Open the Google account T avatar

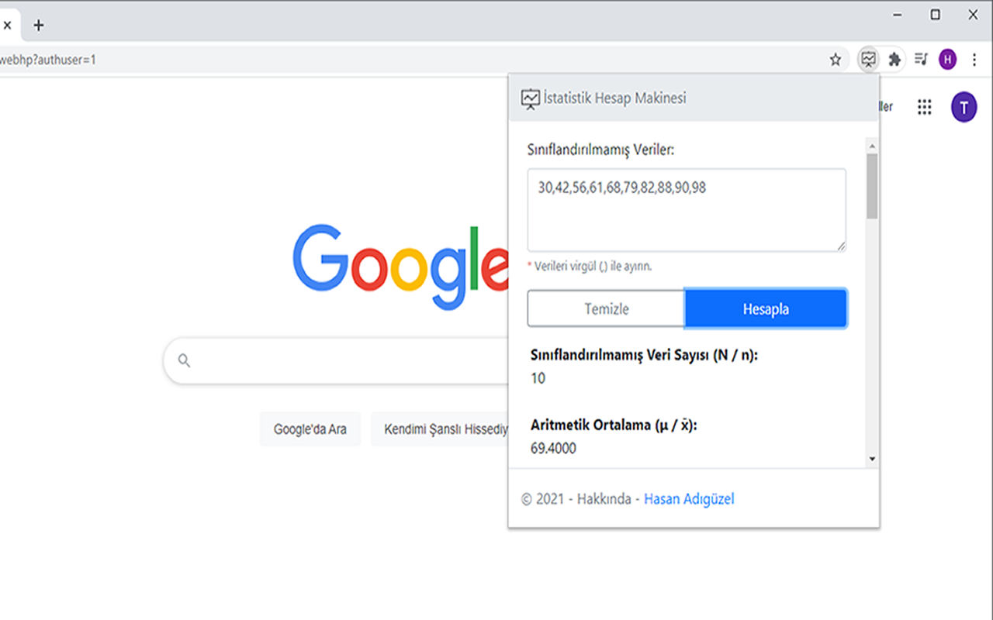click(964, 108)
